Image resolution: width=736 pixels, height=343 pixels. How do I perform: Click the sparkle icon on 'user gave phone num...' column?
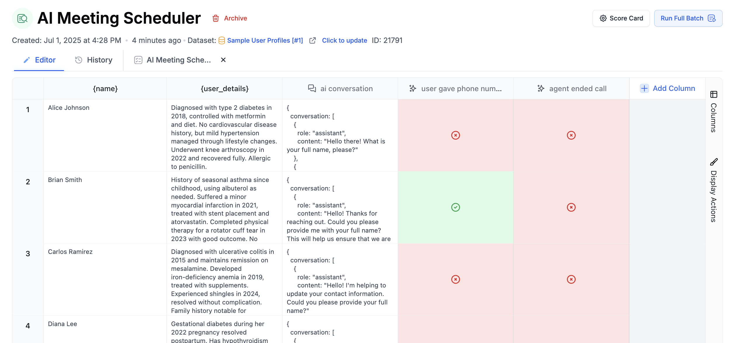coord(413,89)
